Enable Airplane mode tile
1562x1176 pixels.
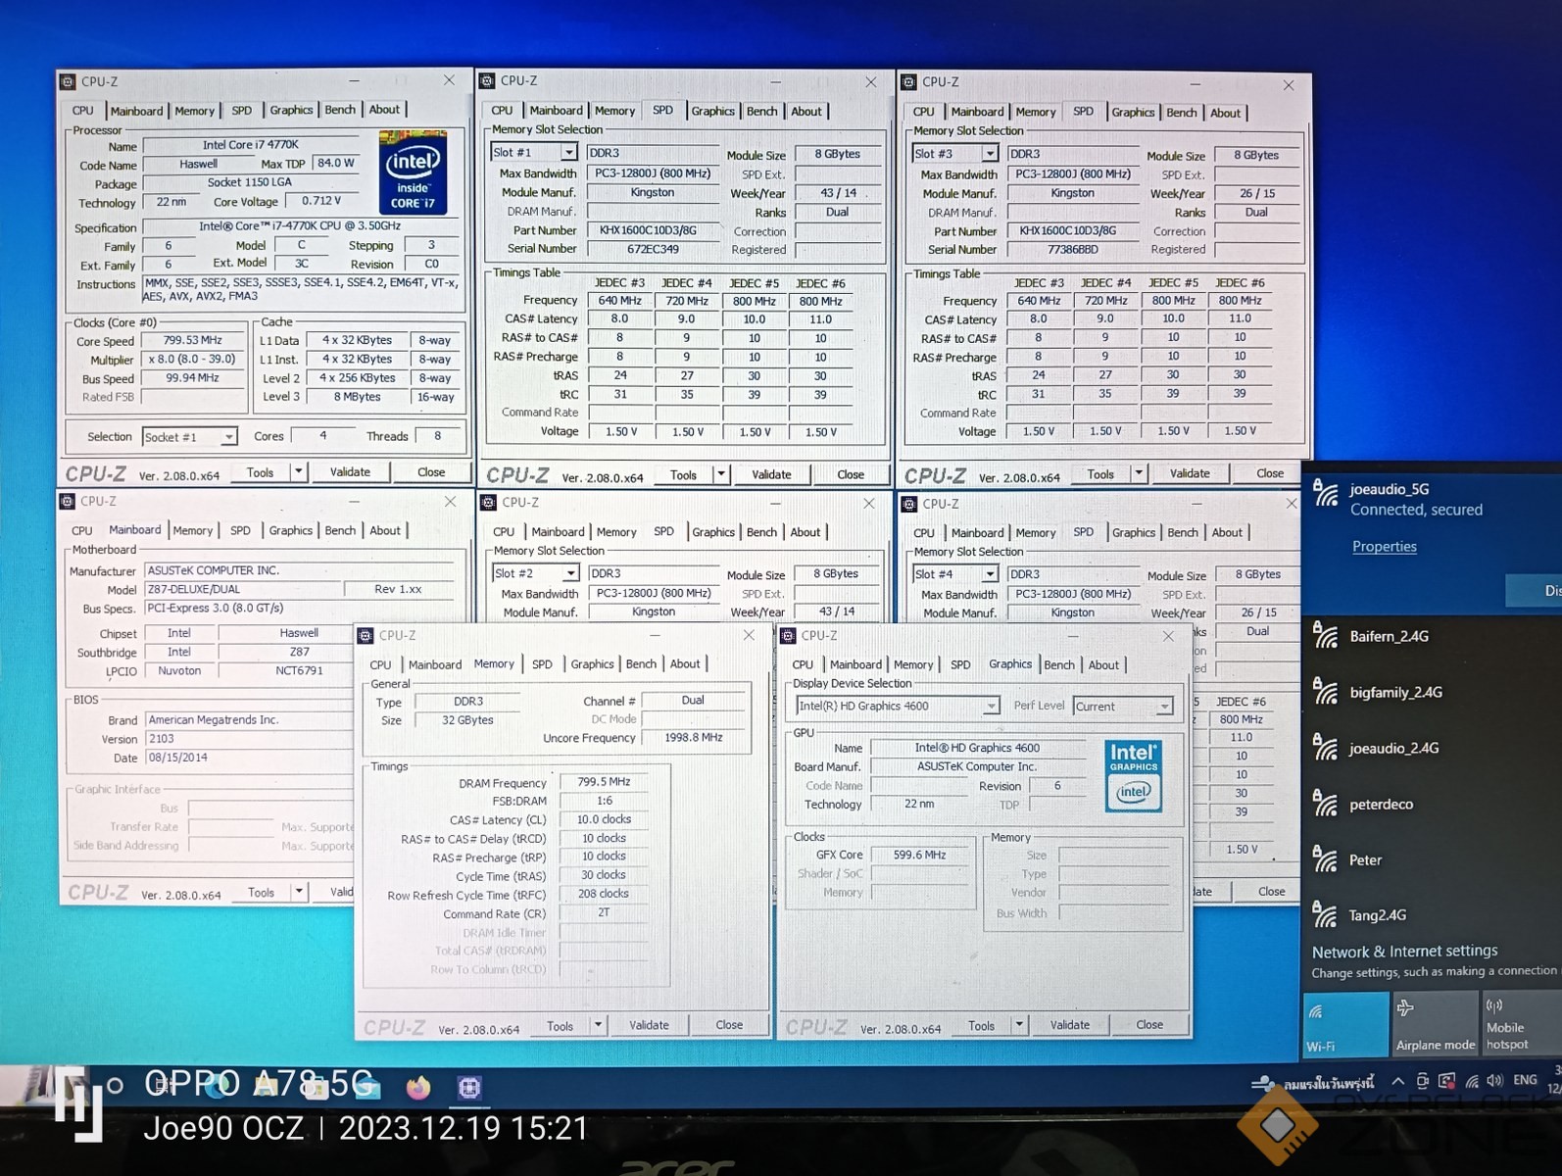pyautogui.click(x=1434, y=1024)
